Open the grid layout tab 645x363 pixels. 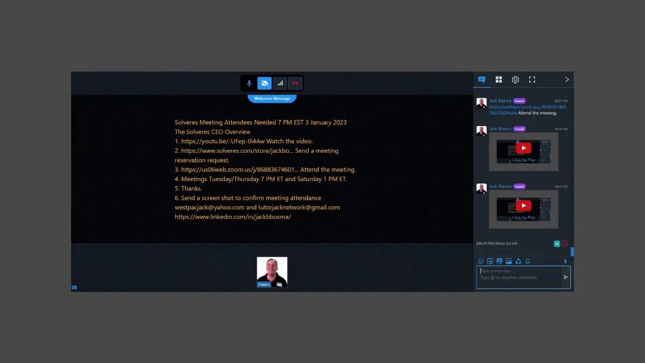click(499, 80)
